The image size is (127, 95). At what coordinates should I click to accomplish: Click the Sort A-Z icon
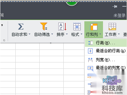pos(62,27)
